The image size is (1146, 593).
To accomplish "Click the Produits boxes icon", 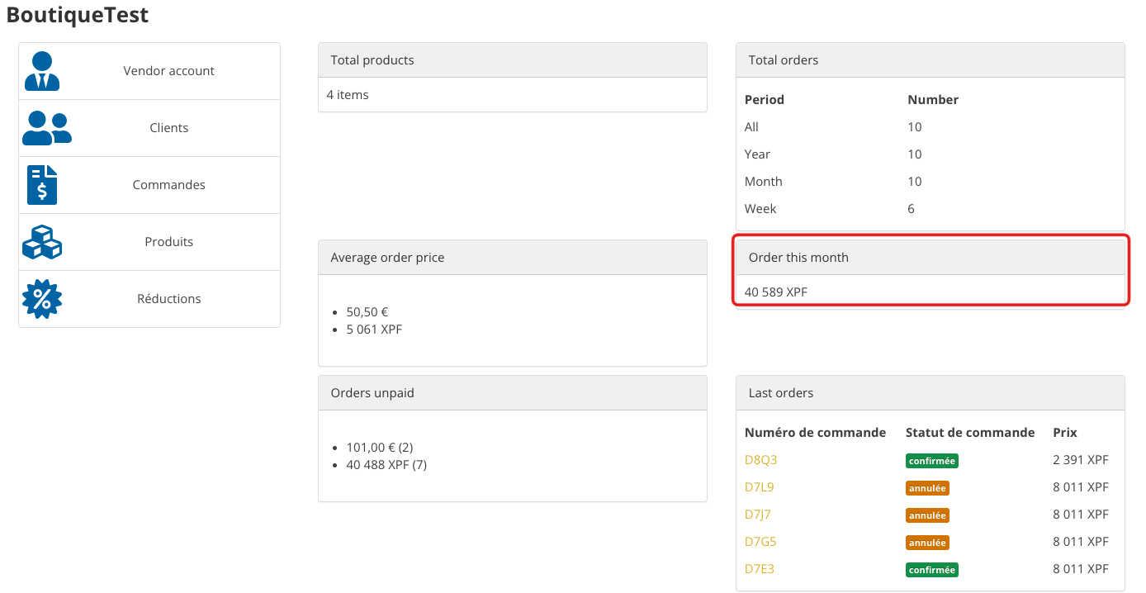I will point(42,242).
